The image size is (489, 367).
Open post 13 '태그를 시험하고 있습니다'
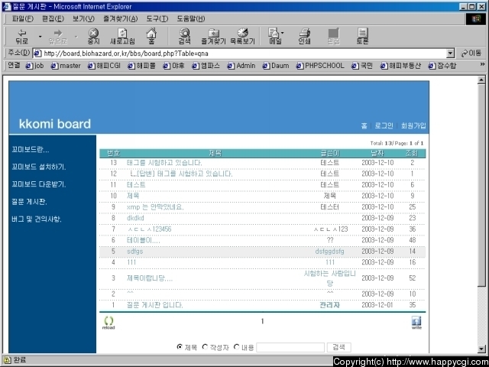(164, 163)
